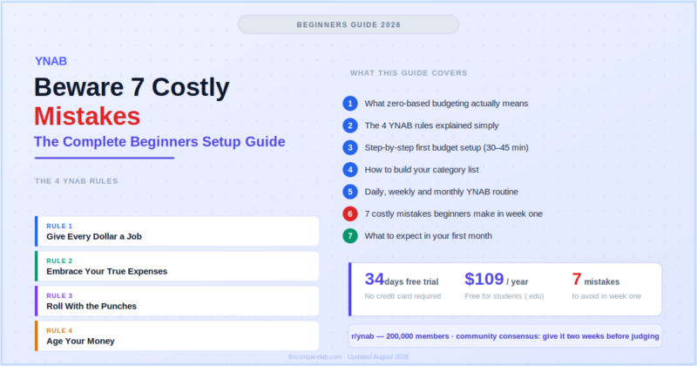Open the Rule 2 Embrace Your True Expenses card
Screen dimensions: 697x366
[177, 266]
